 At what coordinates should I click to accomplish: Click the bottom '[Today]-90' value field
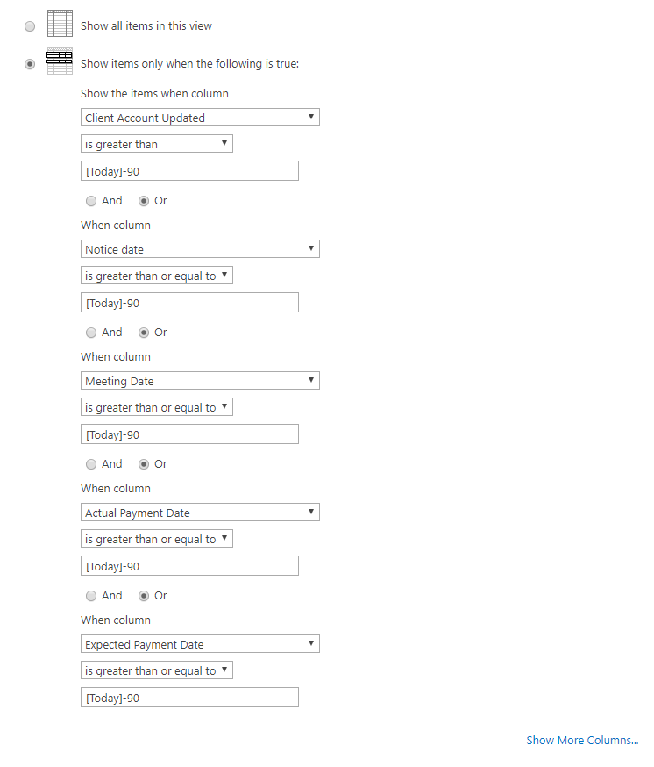pos(189,697)
